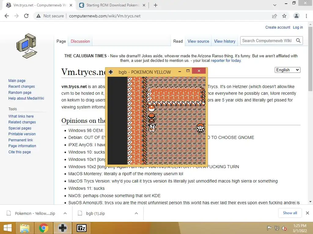Open File Explorer from the taskbar
The height and width of the screenshot is (234, 313).
coord(25,228)
